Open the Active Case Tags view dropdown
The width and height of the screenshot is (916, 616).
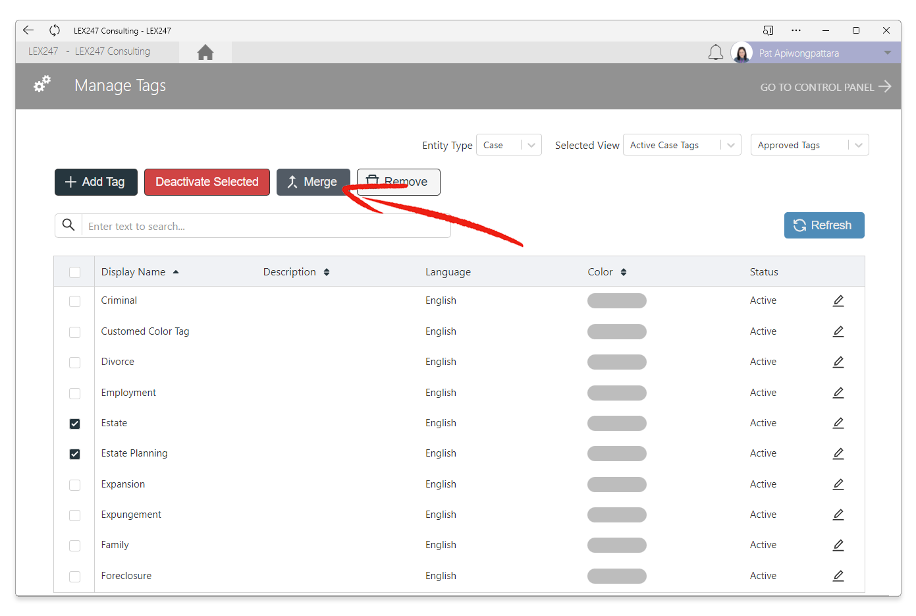(x=682, y=145)
